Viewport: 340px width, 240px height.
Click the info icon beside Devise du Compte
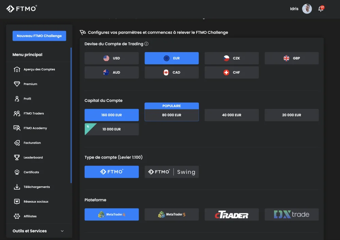146,44
